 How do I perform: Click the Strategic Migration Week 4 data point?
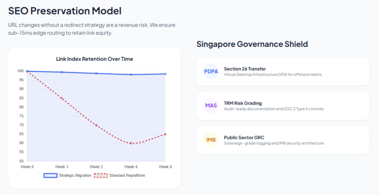(x=131, y=75)
